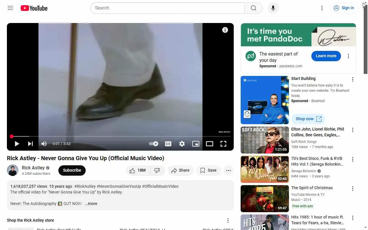Open options for Spirit of Christmas
Screen dimensions: 368x230
353,189
